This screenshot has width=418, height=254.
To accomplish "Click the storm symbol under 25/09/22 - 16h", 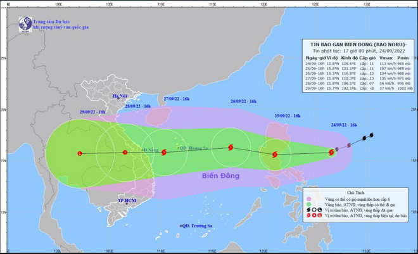I will tap(274, 154).
